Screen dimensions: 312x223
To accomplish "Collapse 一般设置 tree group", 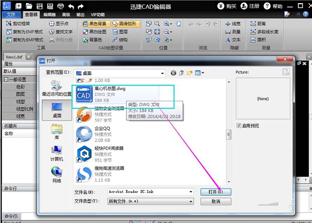I will [6, 79].
